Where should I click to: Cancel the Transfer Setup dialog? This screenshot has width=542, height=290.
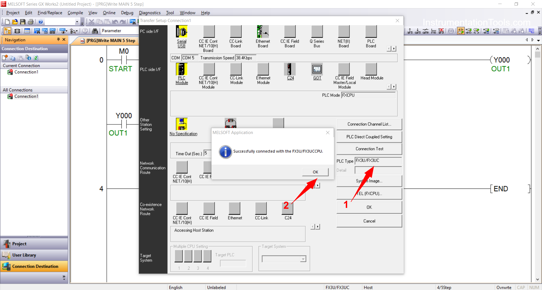pos(369,221)
